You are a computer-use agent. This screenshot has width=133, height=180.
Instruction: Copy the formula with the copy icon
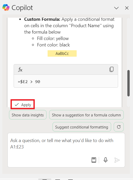[111, 69]
